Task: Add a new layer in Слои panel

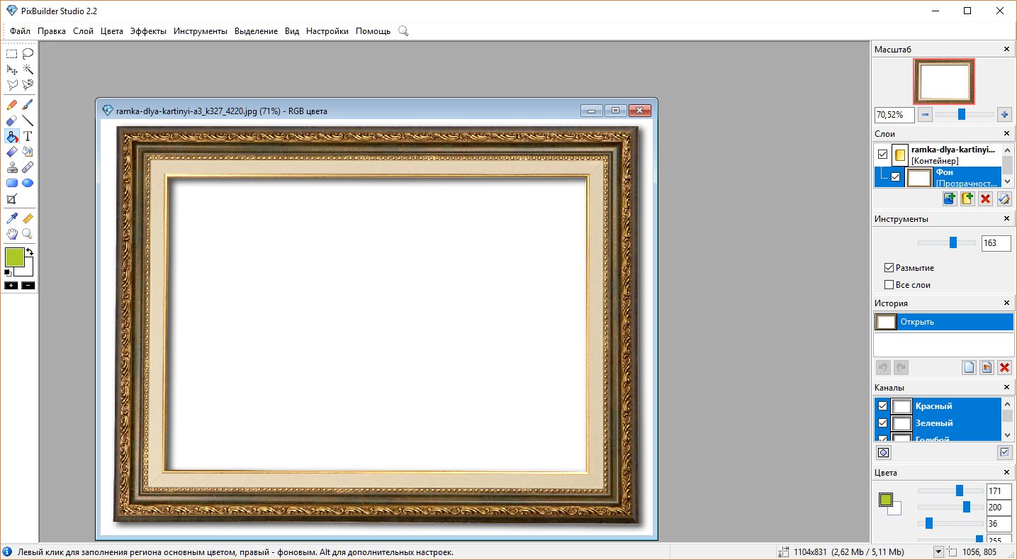Action: click(x=950, y=199)
